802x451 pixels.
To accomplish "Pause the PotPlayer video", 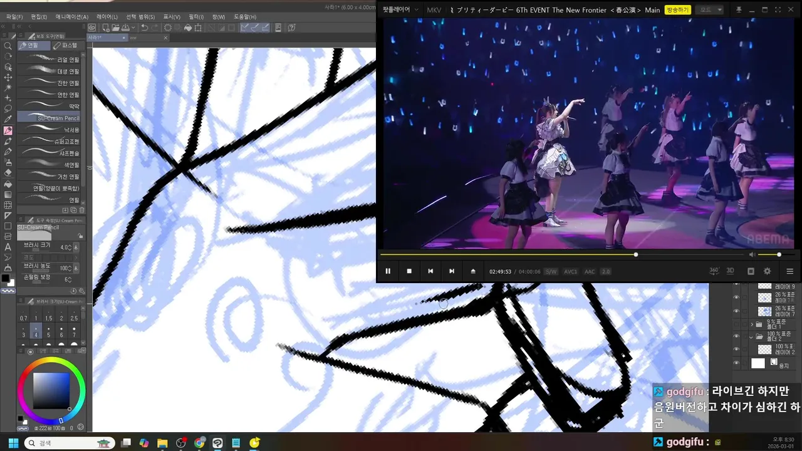I will (x=388, y=271).
